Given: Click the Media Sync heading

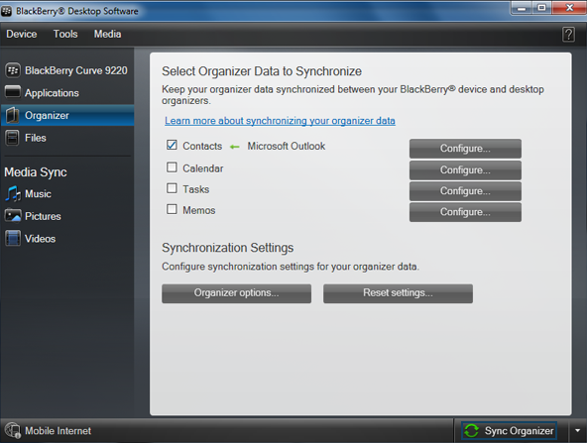Looking at the screenshot, I should (x=36, y=172).
